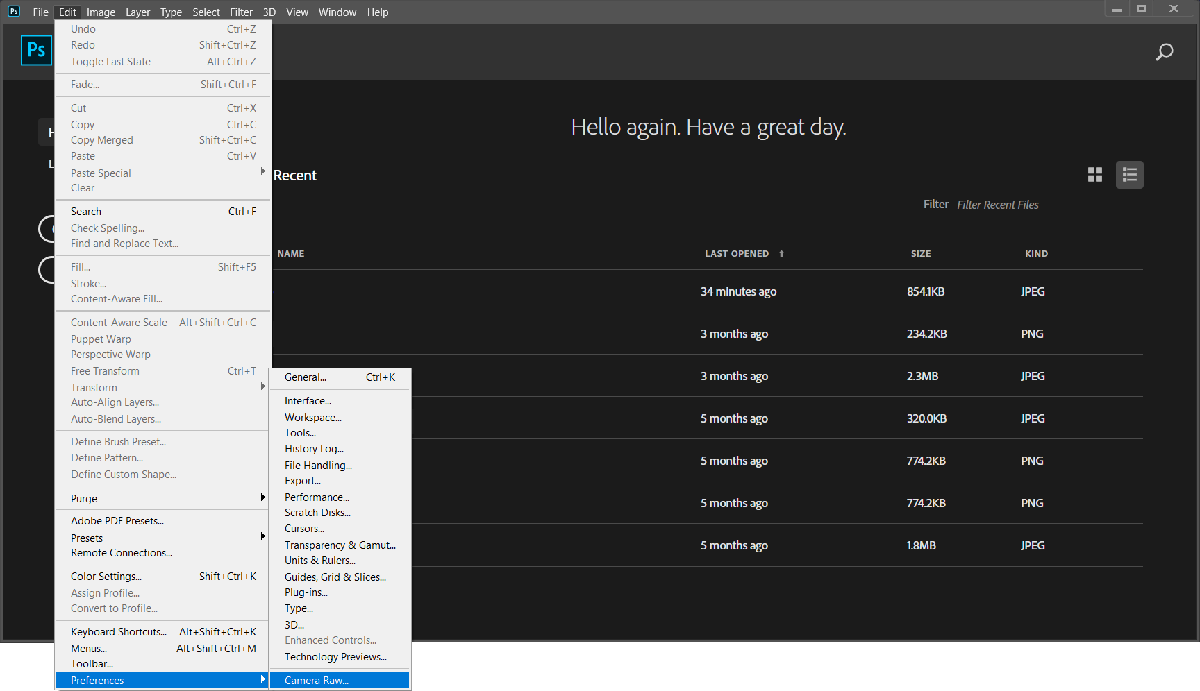Sort recent files by Size column
The height and width of the screenshot is (691, 1200).
920,254
